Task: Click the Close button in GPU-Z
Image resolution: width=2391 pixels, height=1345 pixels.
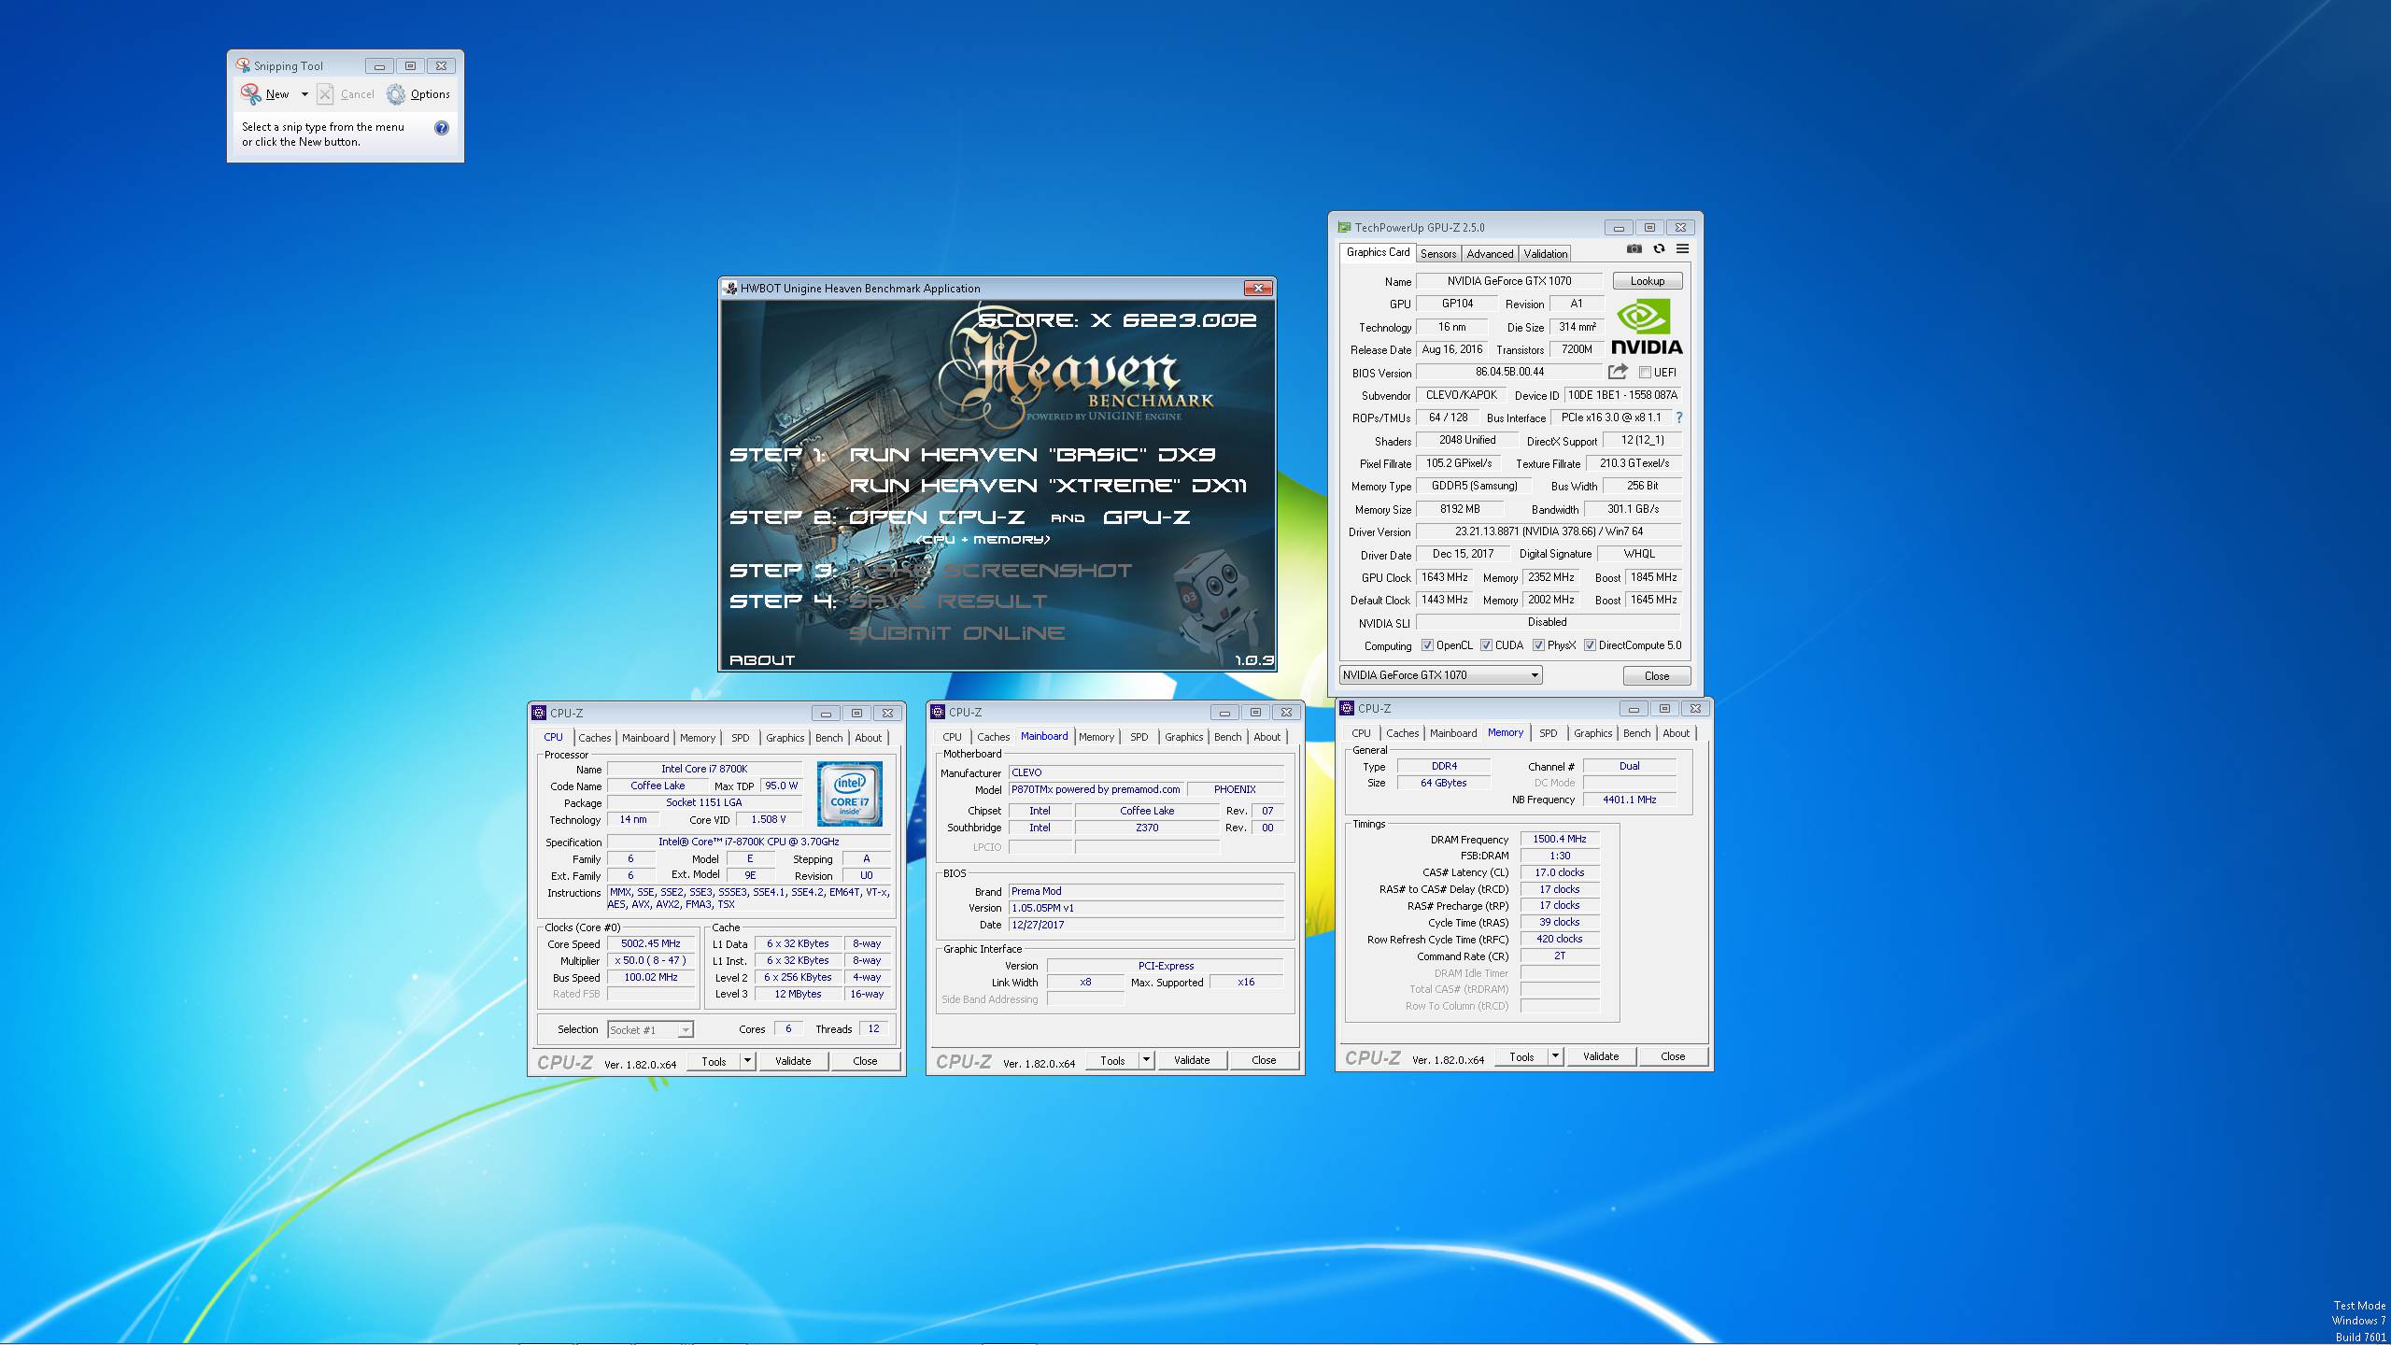Action: pyautogui.click(x=1656, y=675)
